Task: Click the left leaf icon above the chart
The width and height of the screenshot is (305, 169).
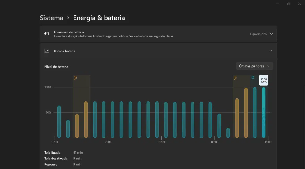Action: pyautogui.click(x=75, y=78)
